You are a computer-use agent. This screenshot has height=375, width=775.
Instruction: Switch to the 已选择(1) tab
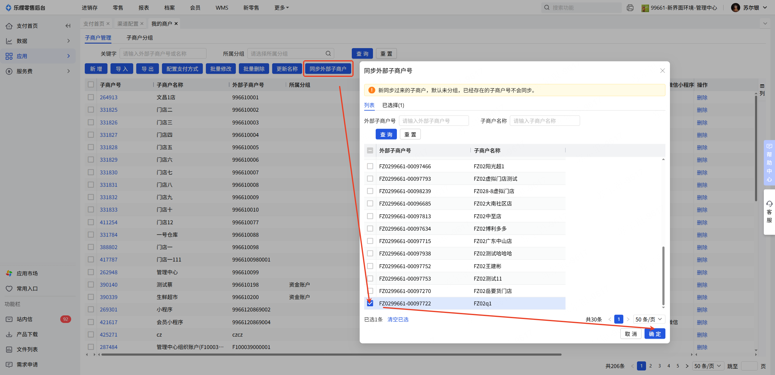coord(393,105)
